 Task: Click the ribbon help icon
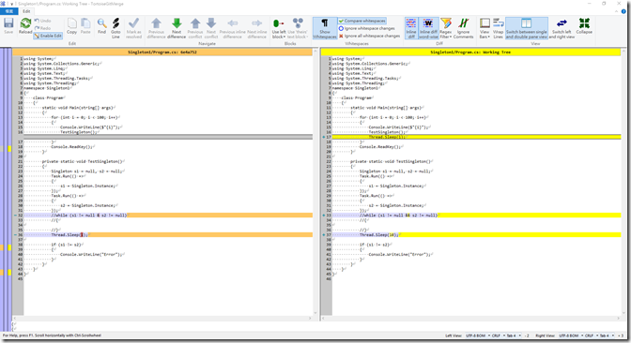[x=624, y=11]
